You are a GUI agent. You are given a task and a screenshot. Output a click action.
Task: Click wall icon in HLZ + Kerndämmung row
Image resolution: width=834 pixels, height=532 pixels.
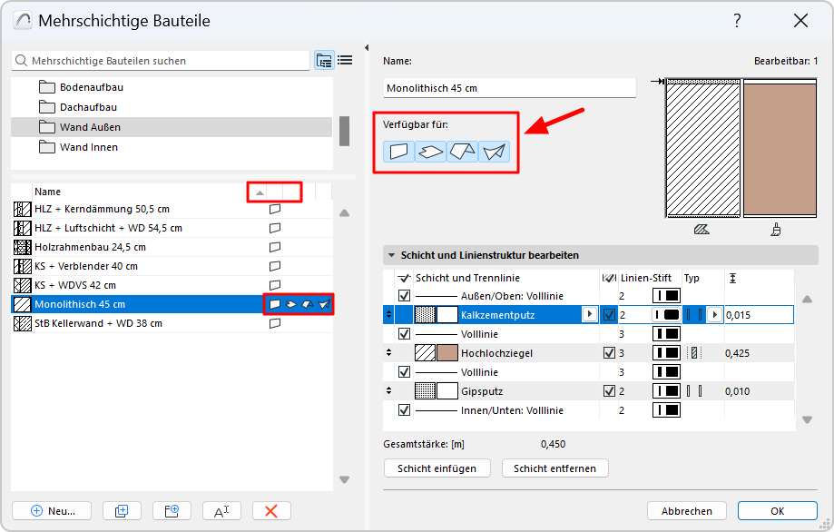point(275,209)
